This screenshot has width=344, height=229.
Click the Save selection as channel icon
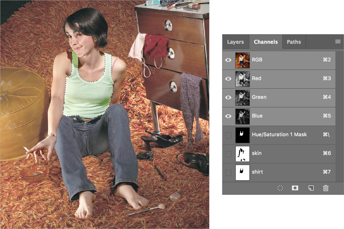pyautogui.click(x=295, y=188)
